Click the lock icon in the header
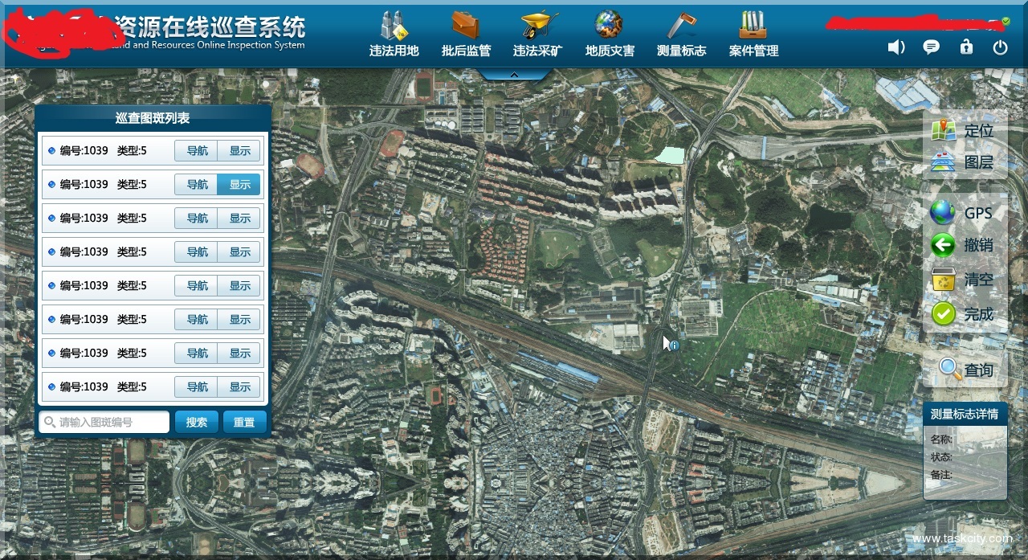 point(966,47)
